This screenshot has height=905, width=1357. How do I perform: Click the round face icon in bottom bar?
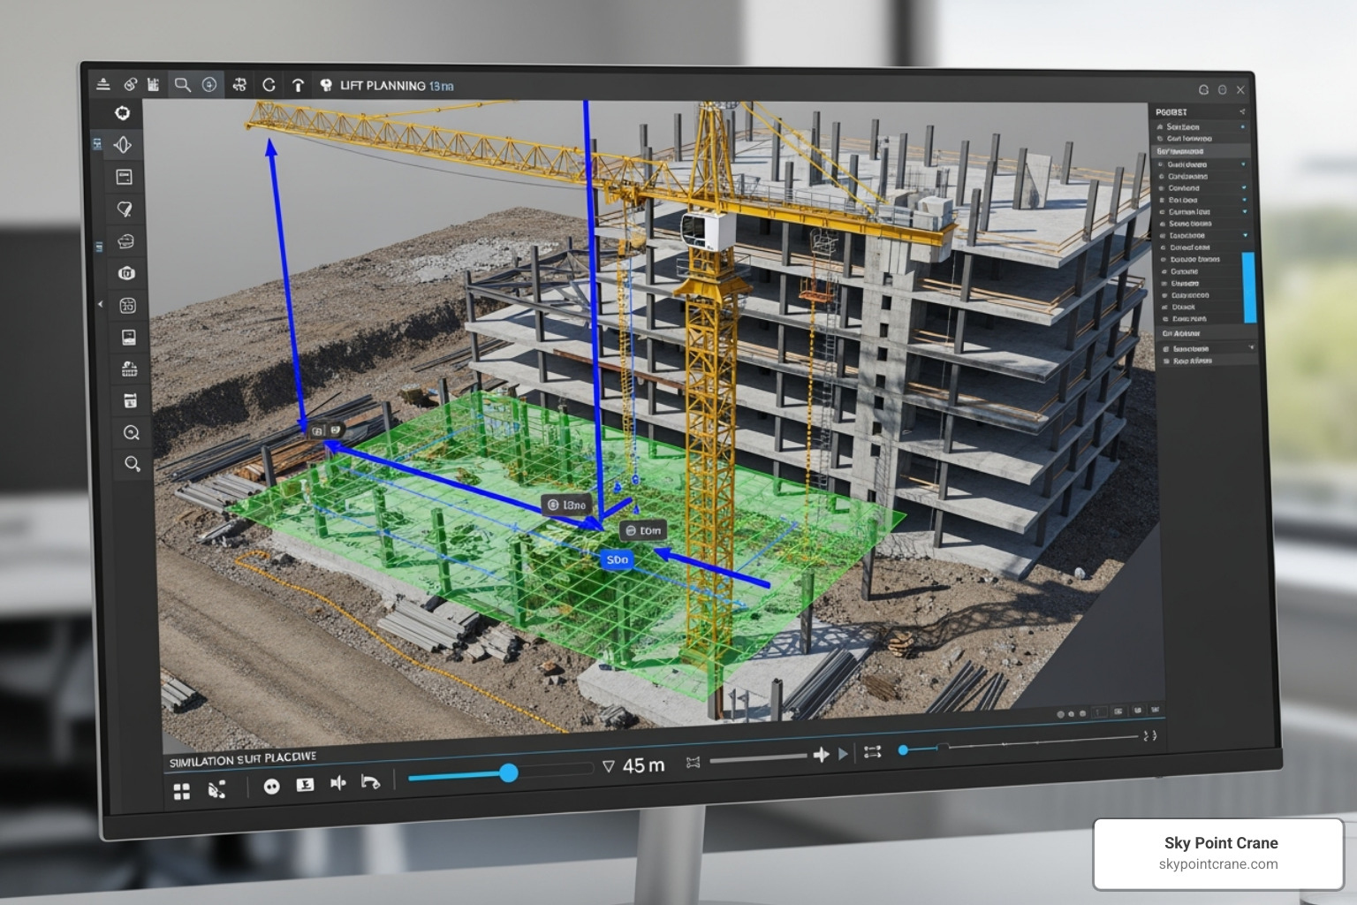271,787
